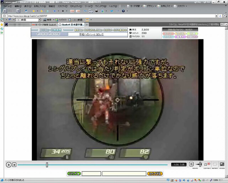The height and width of the screenshot is (183, 228).
Task: Open the ファイル(F) menu
Action: point(7,6)
